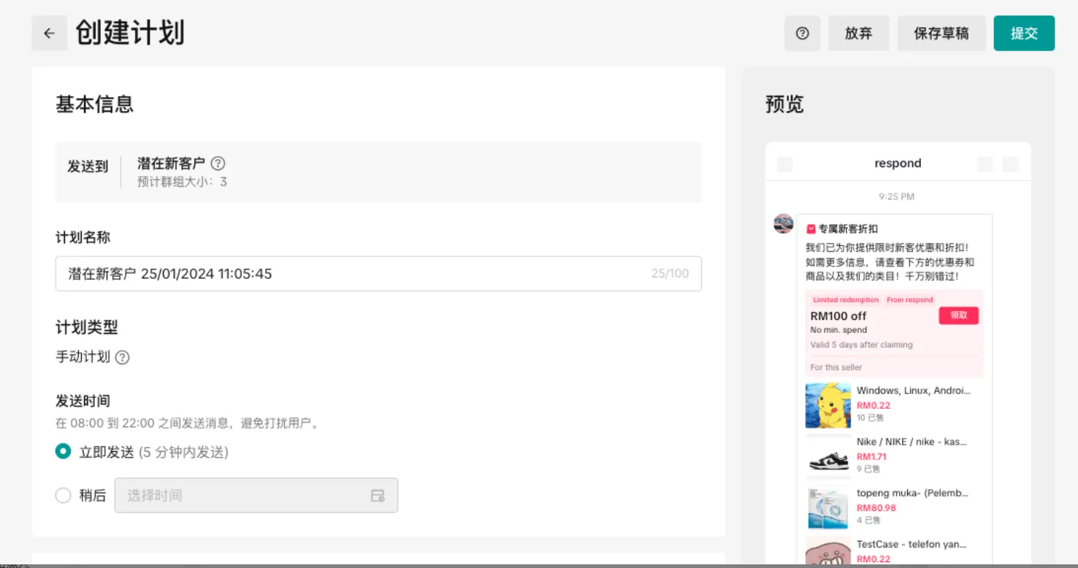The width and height of the screenshot is (1078, 568).
Task: Click the 发送到 label
Action: 88,166
